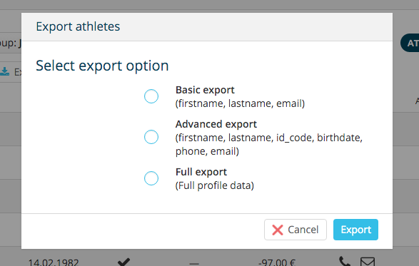The image size is (419, 266).
Task: Pick the Full export radio button
Action: (151, 178)
